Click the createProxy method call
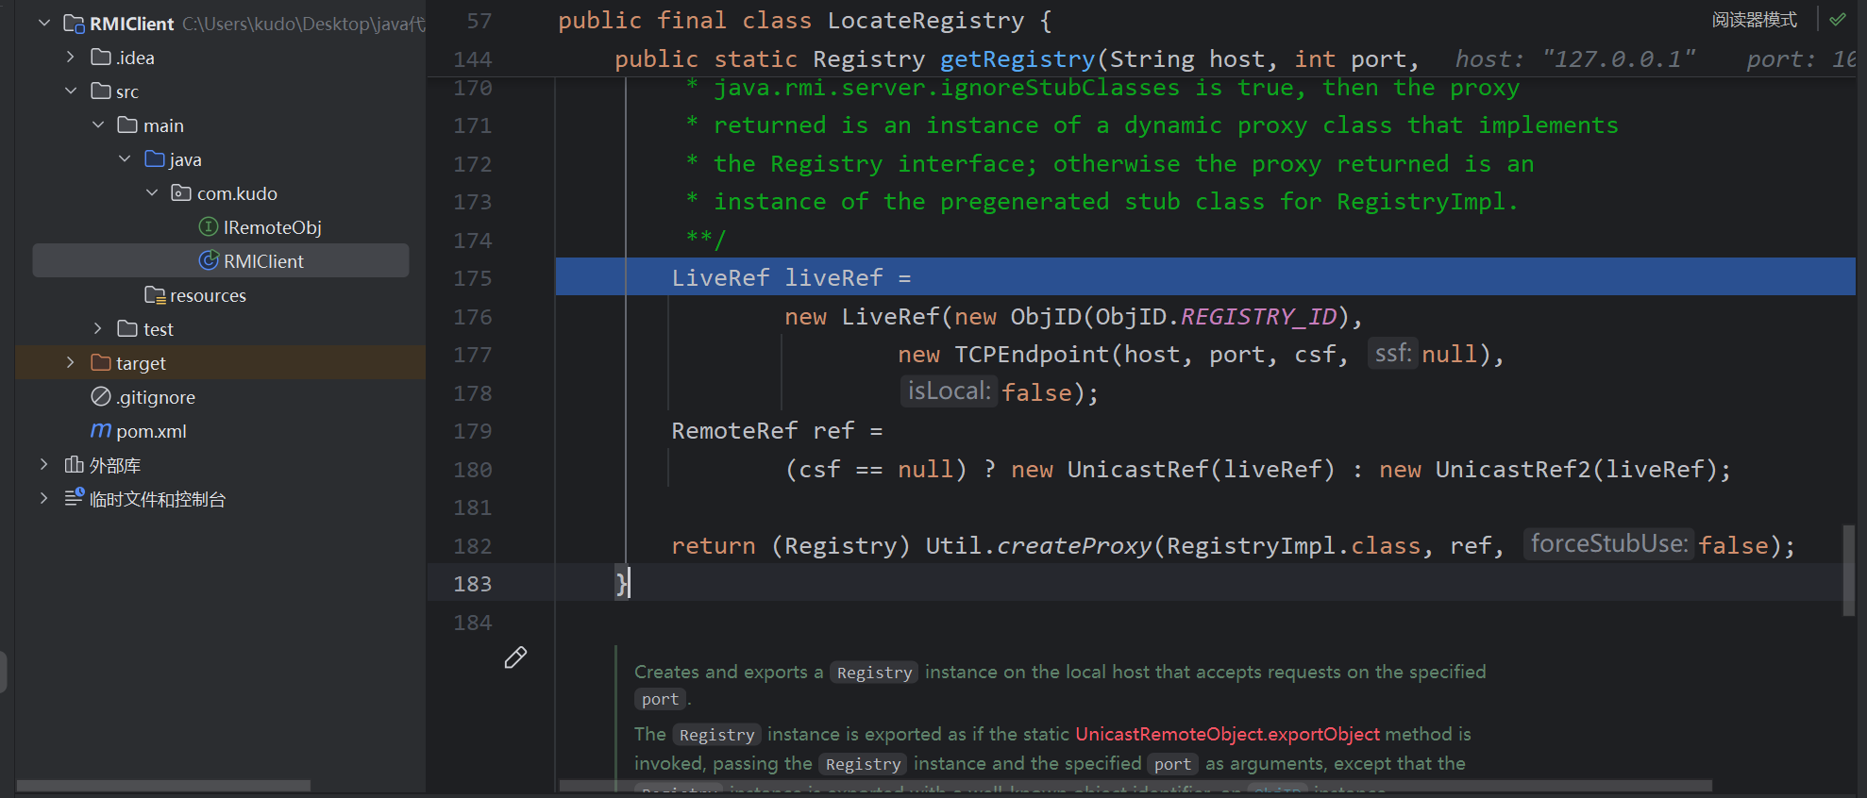 click(1074, 546)
